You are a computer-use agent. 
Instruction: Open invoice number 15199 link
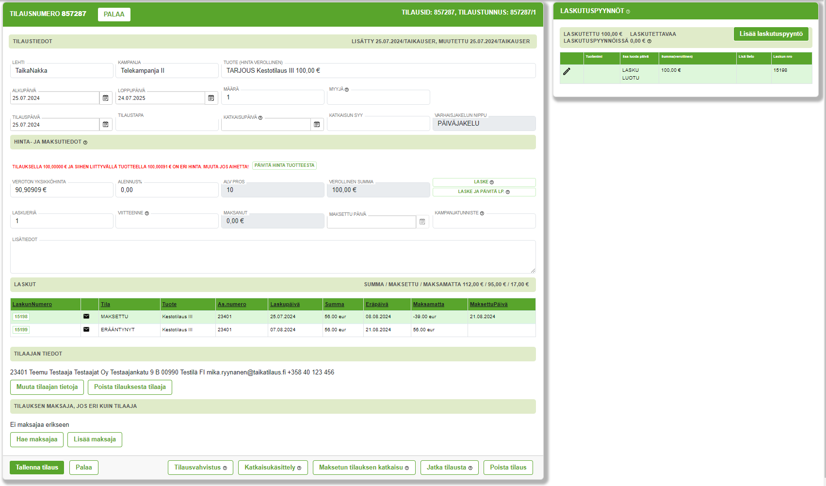[21, 330]
